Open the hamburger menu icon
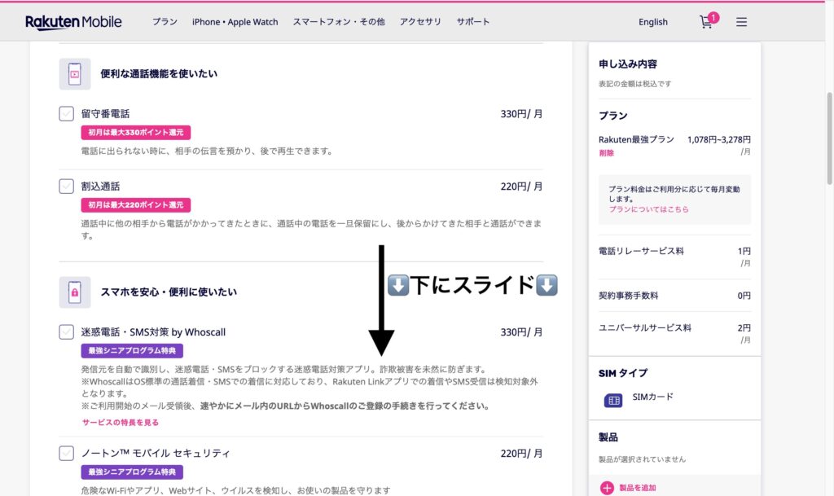Viewport: 834px width, 496px height. pos(741,22)
